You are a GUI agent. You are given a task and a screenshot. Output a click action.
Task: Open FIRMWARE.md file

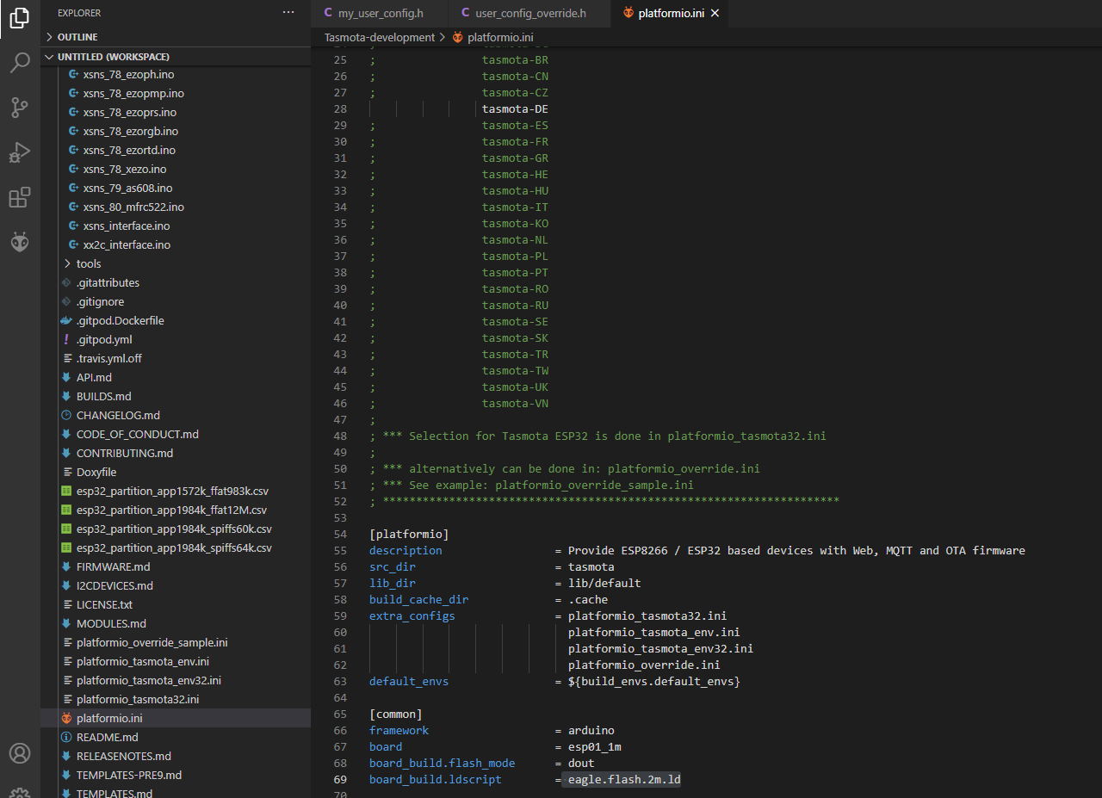click(113, 566)
